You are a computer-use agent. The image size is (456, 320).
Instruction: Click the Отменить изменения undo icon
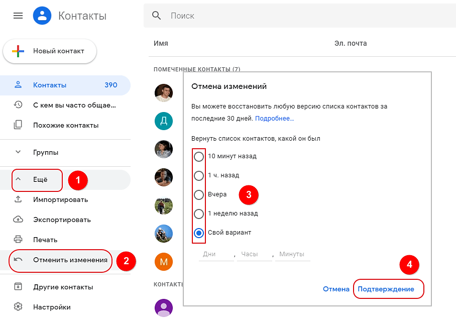pyautogui.click(x=19, y=260)
